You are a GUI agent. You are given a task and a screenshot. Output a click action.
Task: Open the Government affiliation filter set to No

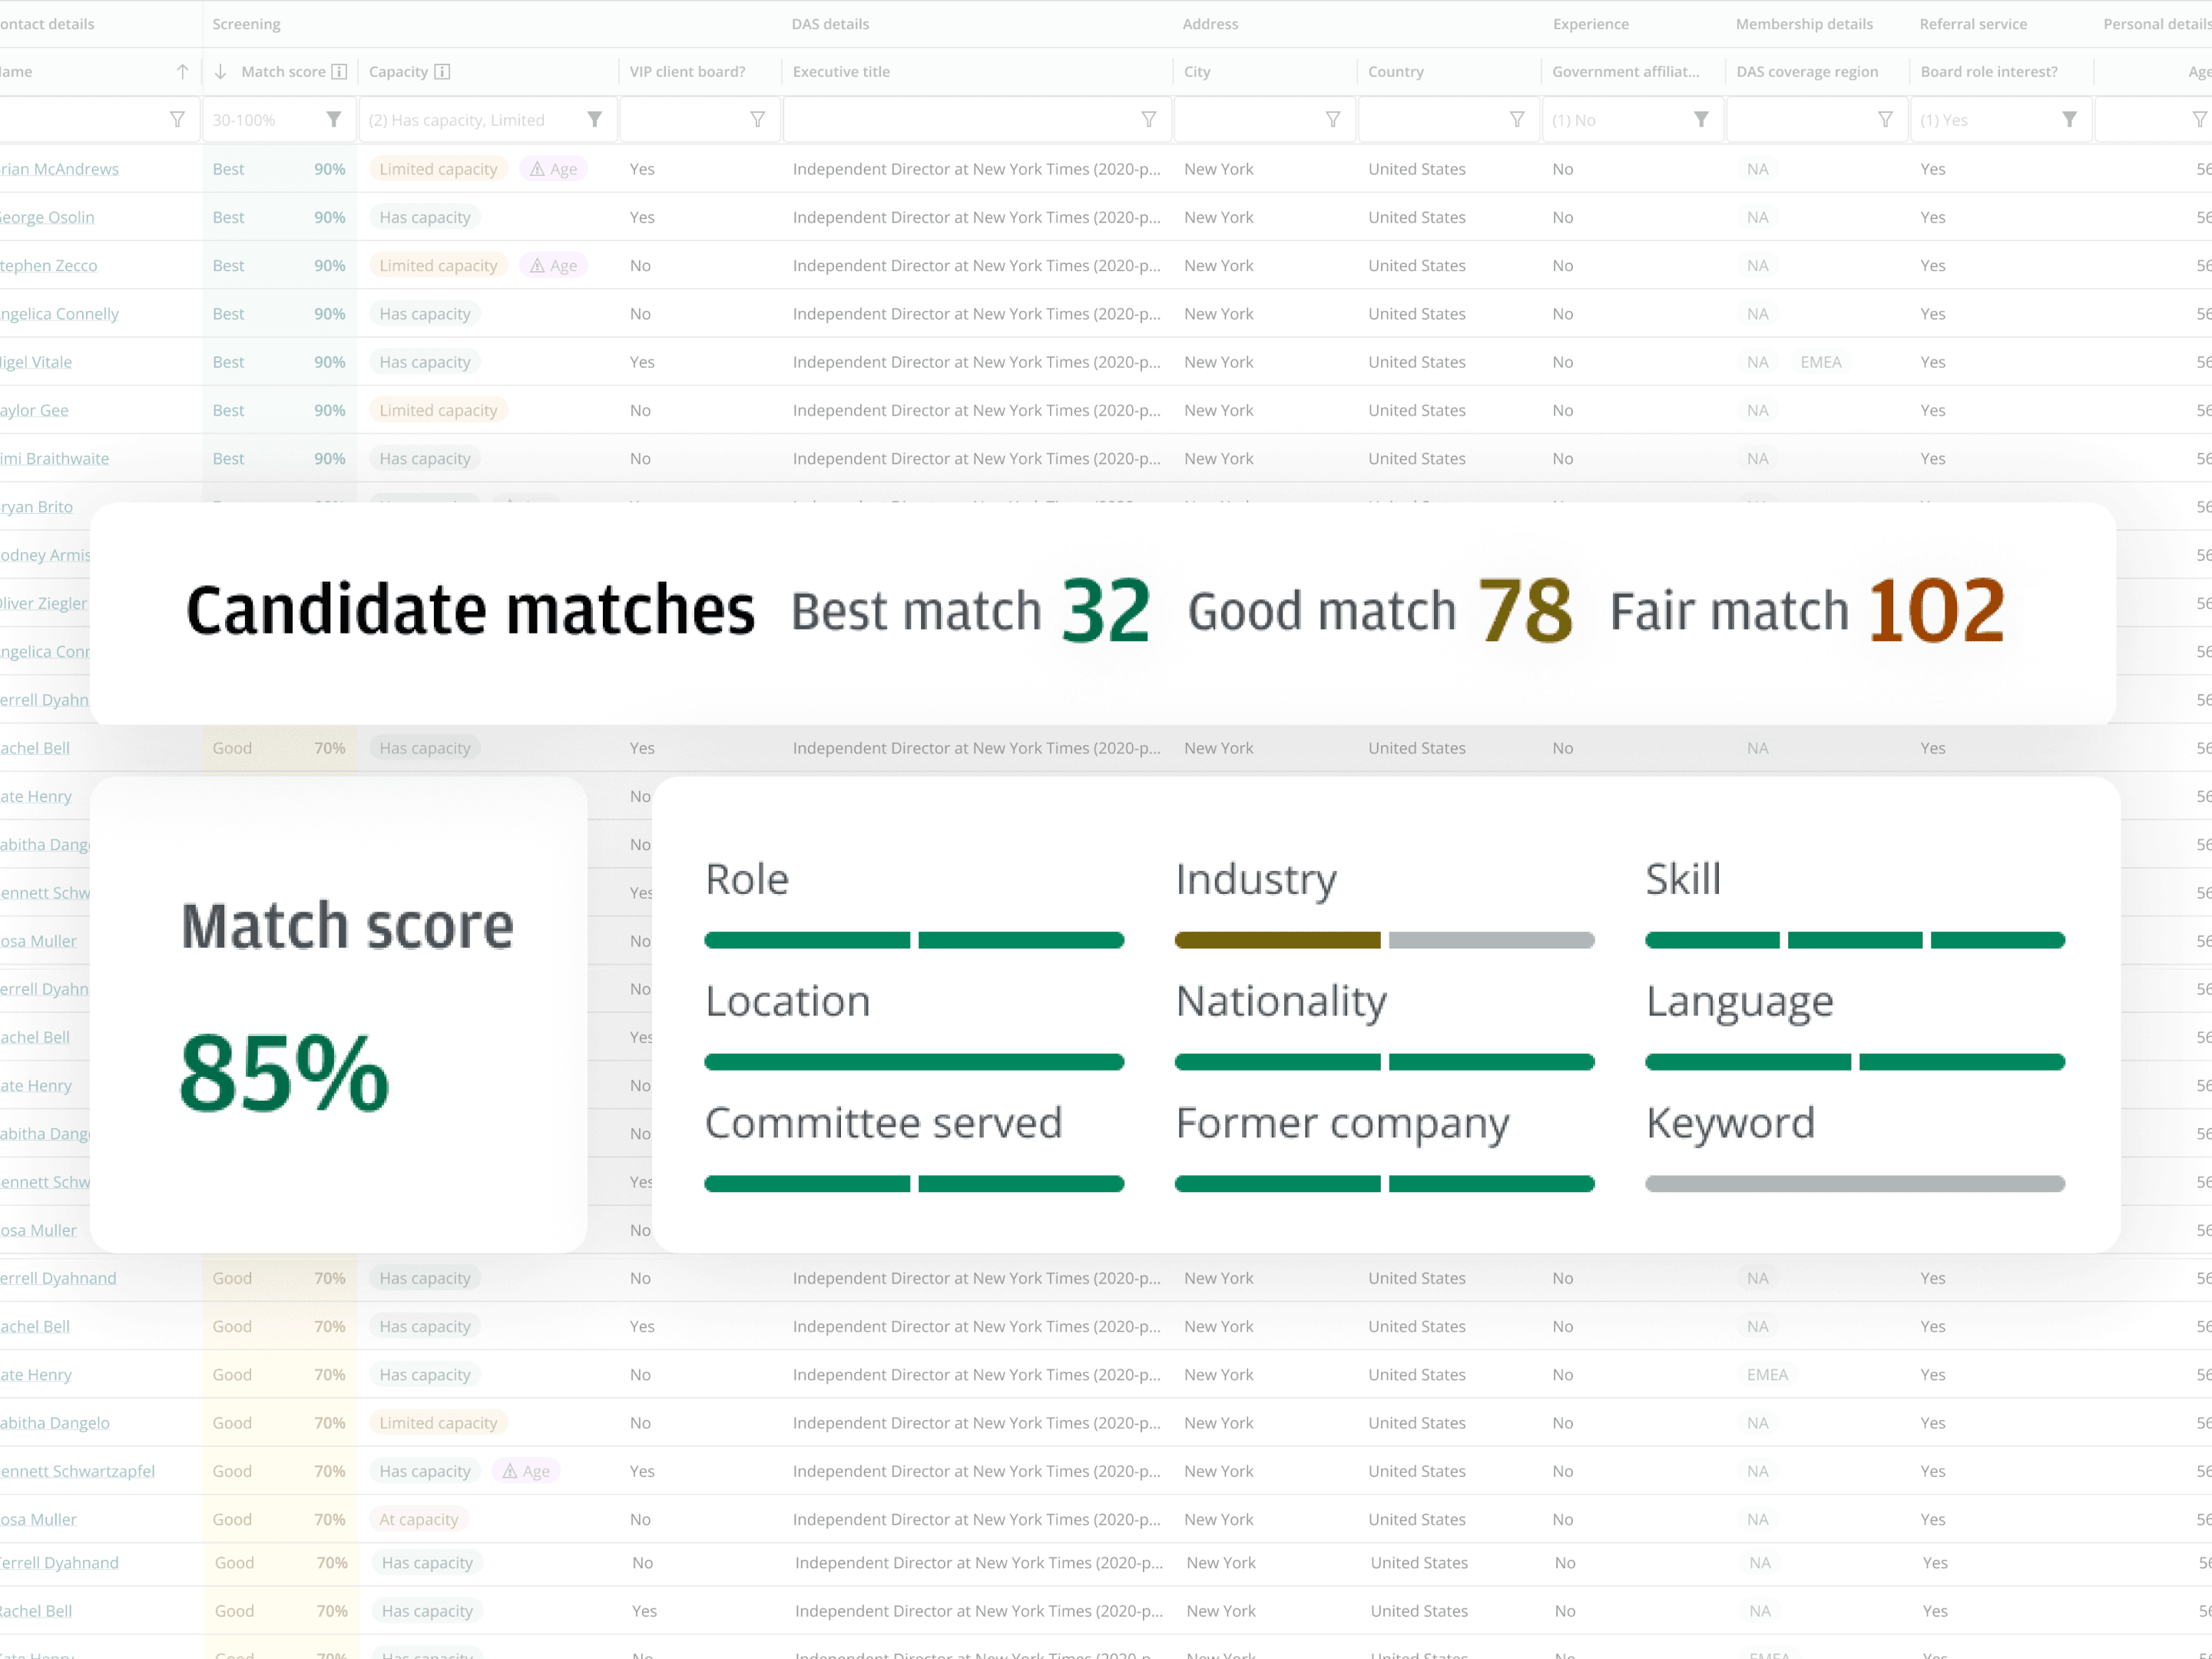[1632, 120]
